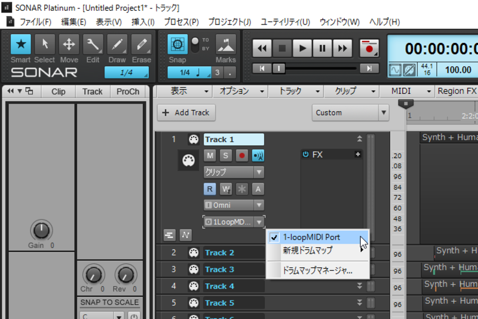This screenshot has width=478, height=319.
Task: Pick the Erase tool
Action: (141, 44)
